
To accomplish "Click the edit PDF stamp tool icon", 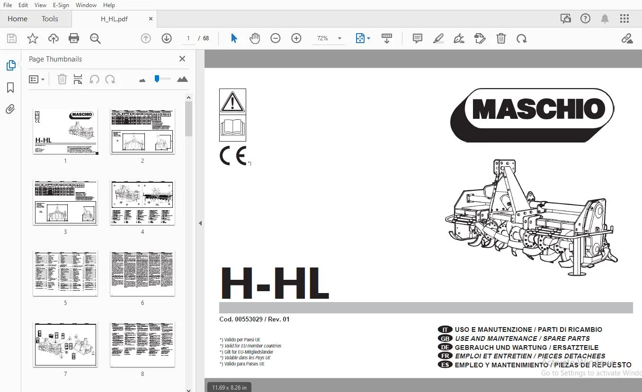I will coord(480,39).
